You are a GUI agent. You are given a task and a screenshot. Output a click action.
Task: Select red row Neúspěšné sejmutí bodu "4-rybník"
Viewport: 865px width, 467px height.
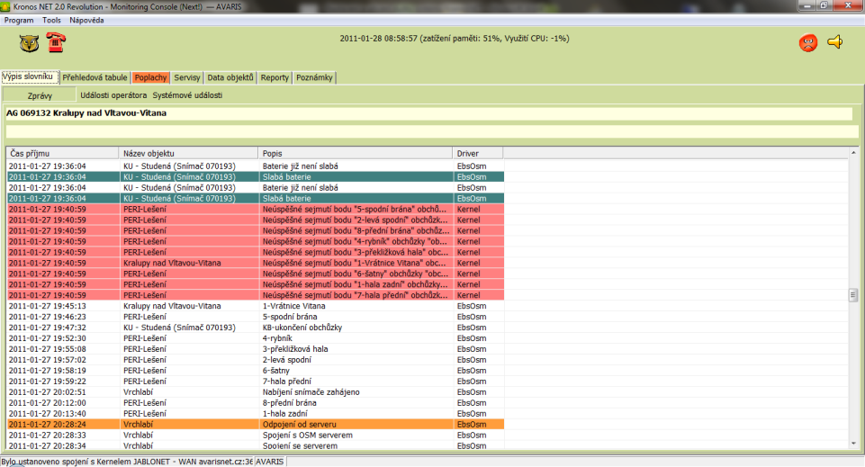(x=256, y=241)
